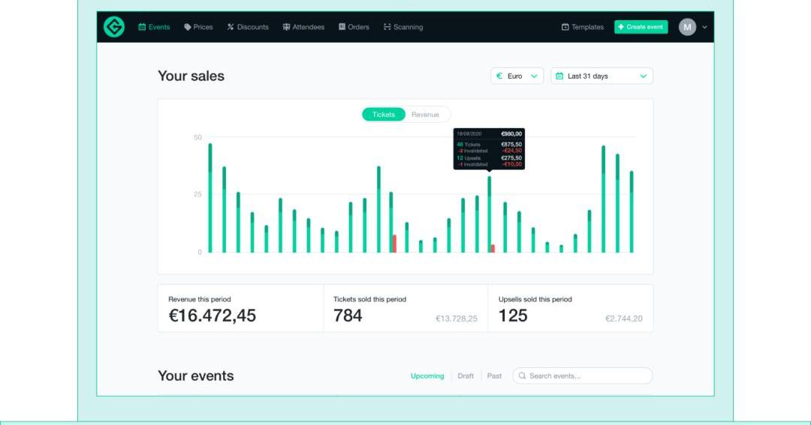
Task: Select the Past events tab
Action: point(494,376)
